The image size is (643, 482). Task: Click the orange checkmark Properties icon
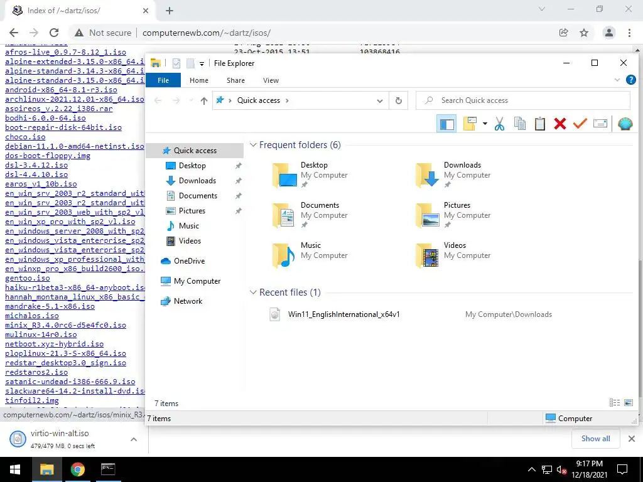coord(580,123)
